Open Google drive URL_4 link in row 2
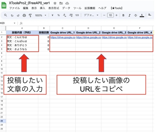This screenshot has height=133, width=158. (x=140, y=37)
